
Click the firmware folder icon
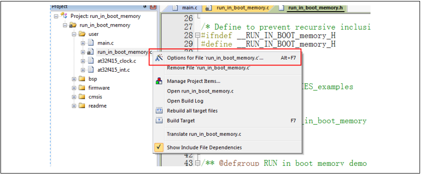[82, 88]
